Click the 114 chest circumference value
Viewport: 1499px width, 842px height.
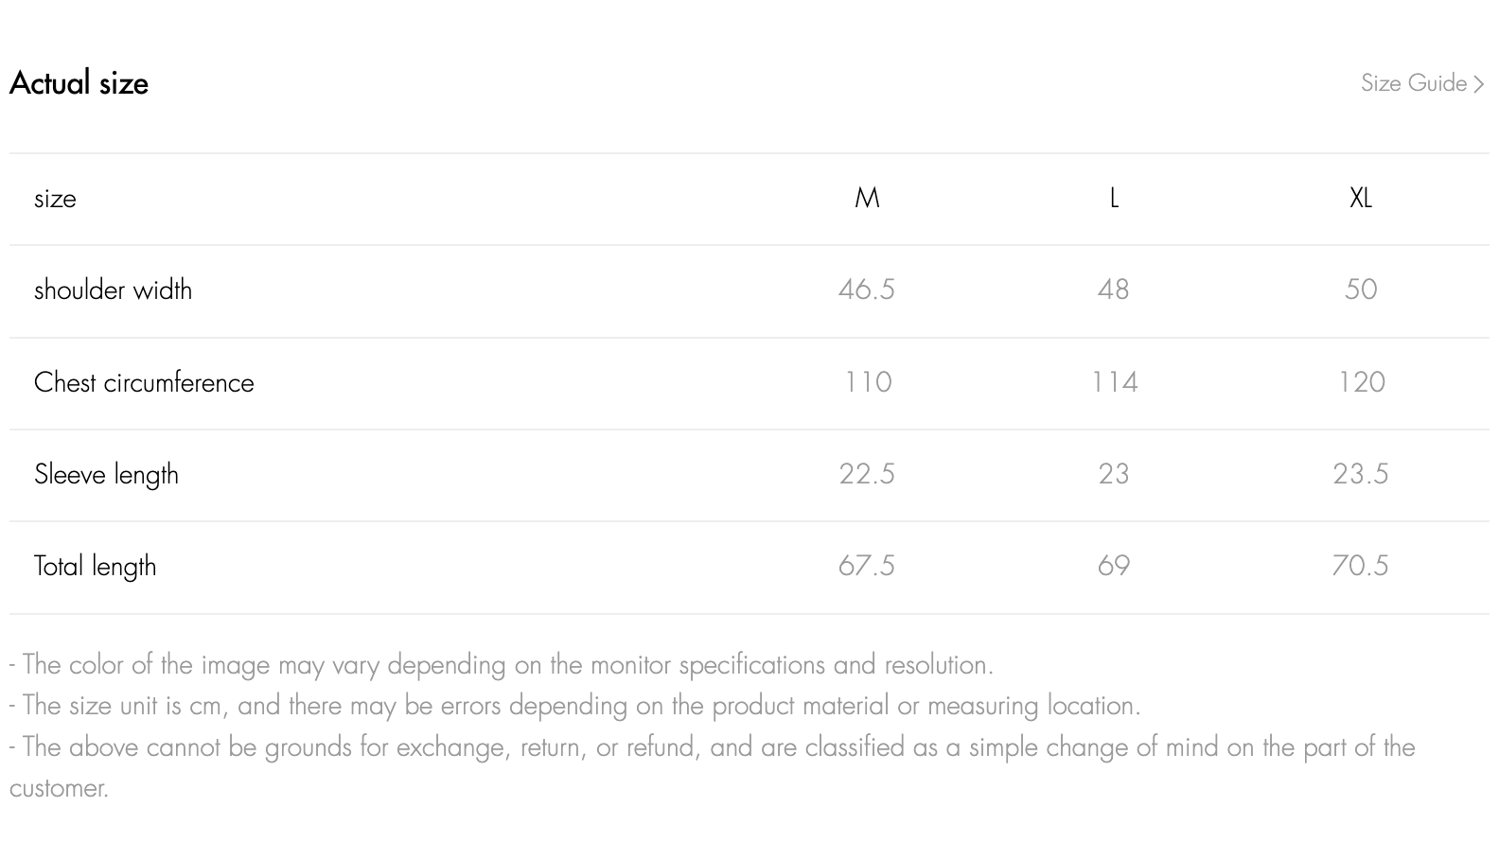[x=1115, y=382]
